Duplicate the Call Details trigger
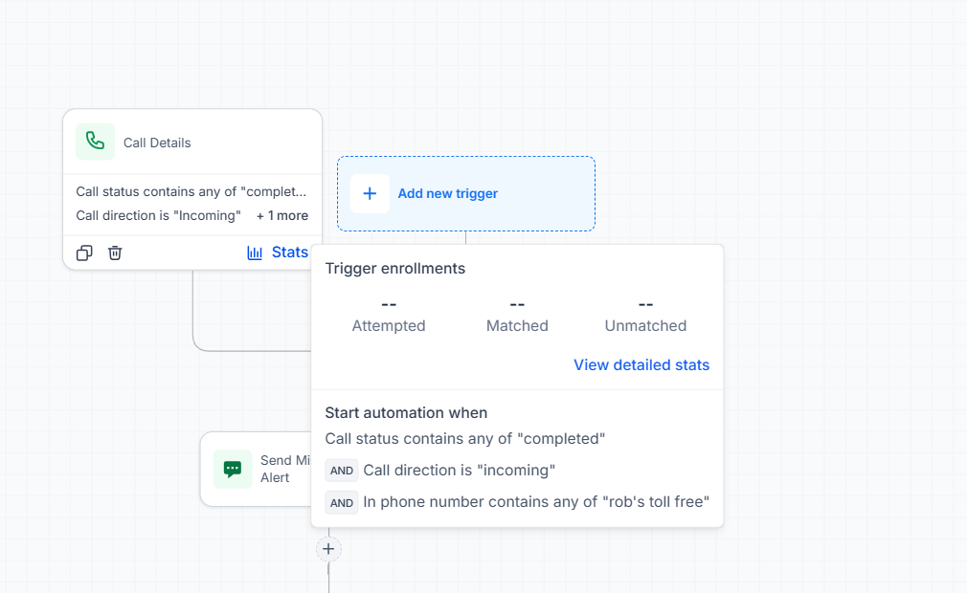 [x=84, y=253]
